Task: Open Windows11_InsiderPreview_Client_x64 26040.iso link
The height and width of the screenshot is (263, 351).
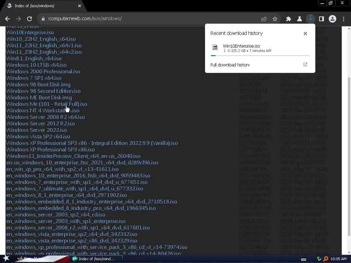Action: click(x=73, y=156)
